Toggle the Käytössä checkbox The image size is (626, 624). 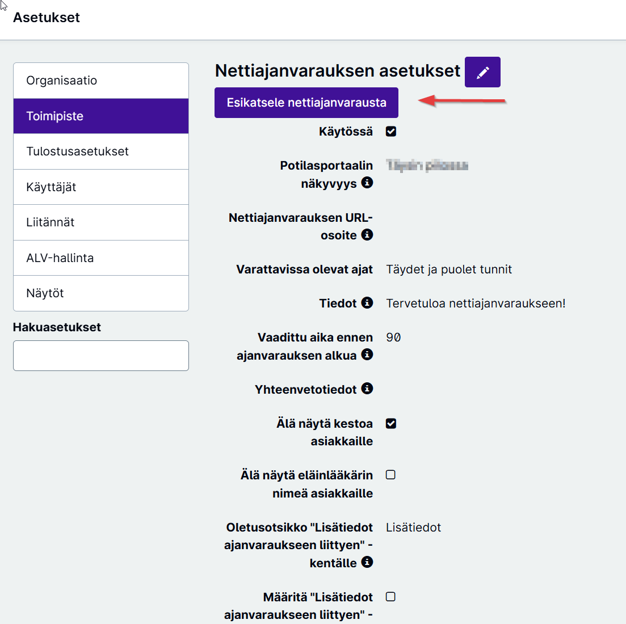click(391, 131)
